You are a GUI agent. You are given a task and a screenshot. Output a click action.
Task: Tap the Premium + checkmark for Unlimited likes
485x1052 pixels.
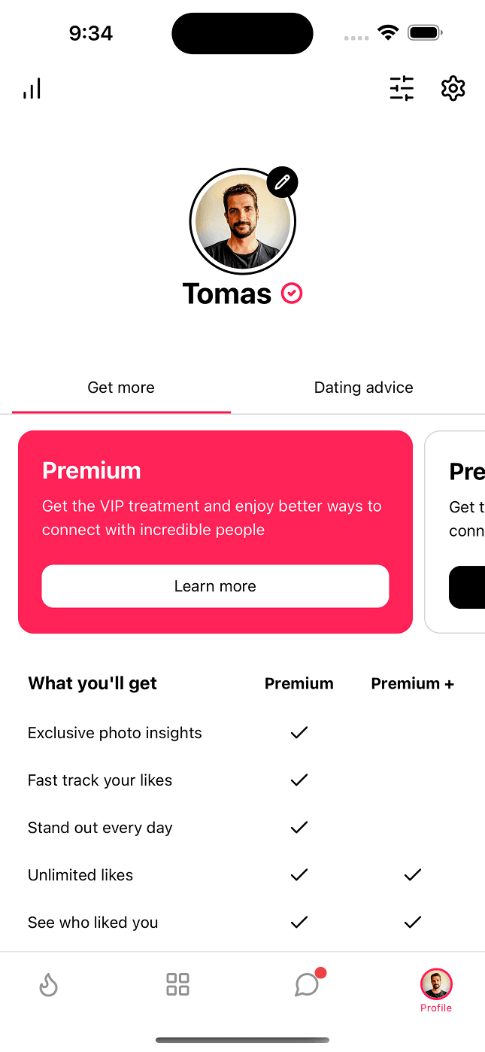point(412,874)
